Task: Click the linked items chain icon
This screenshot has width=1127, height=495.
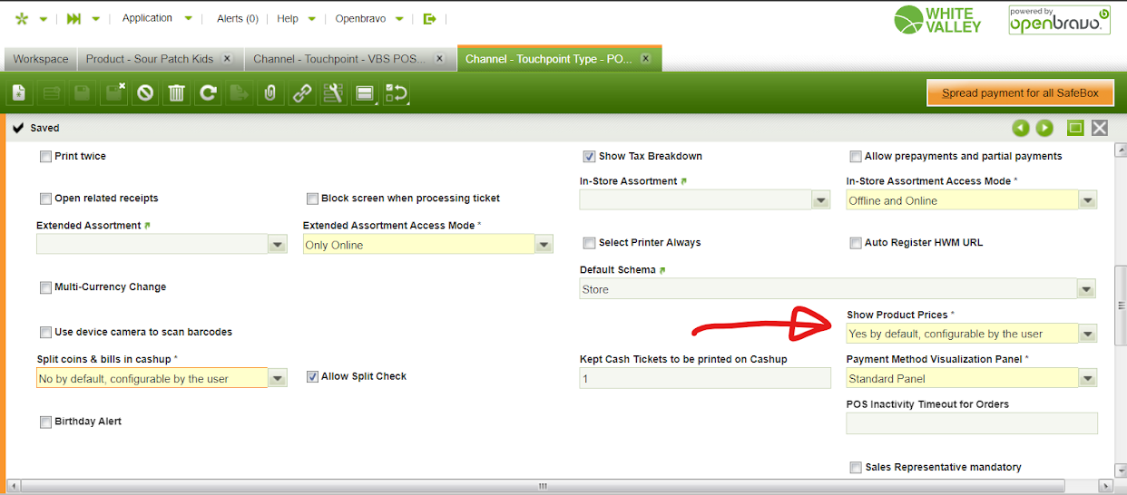Action: (x=302, y=92)
